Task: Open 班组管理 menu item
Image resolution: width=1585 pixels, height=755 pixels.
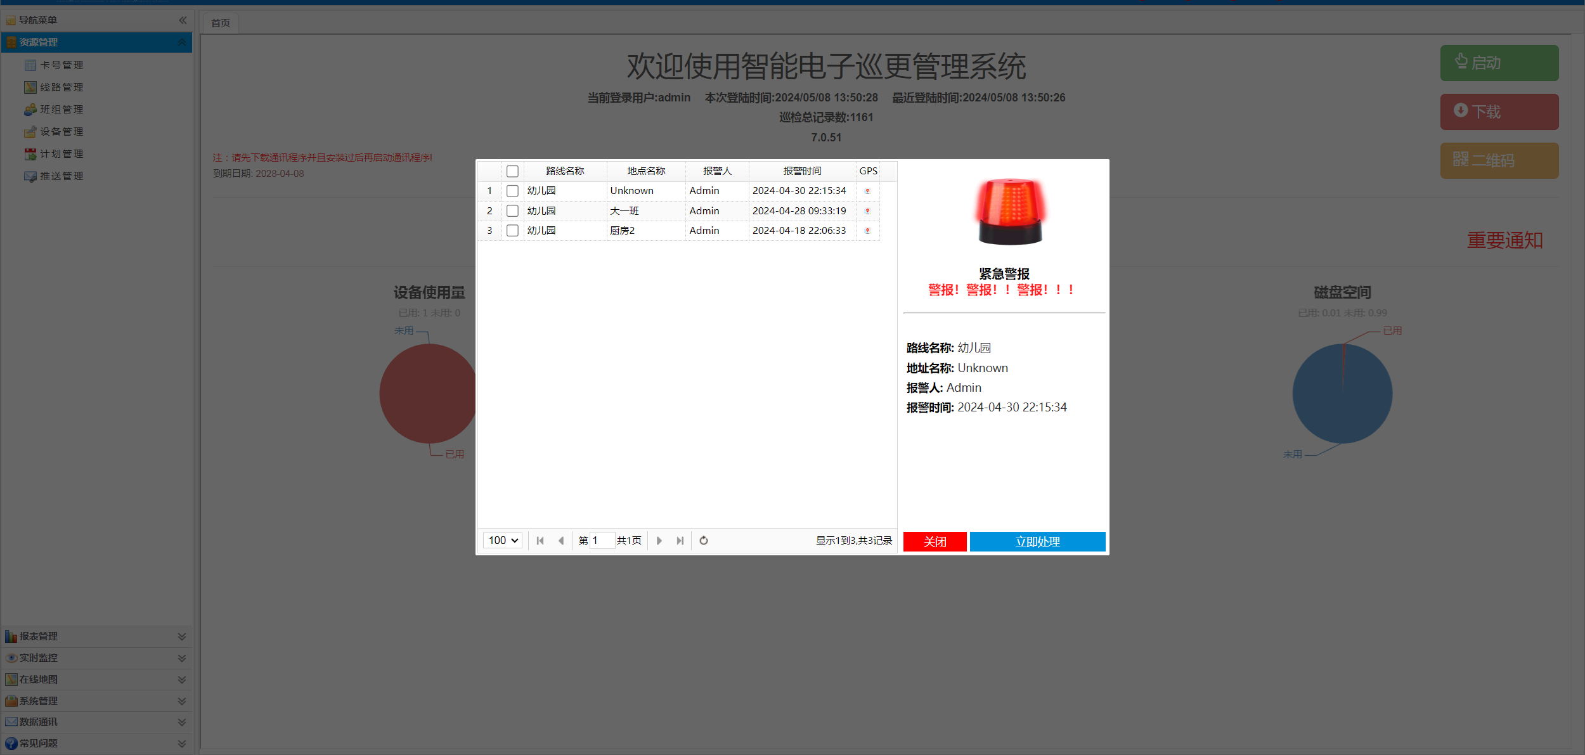Action: coord(61,110)
